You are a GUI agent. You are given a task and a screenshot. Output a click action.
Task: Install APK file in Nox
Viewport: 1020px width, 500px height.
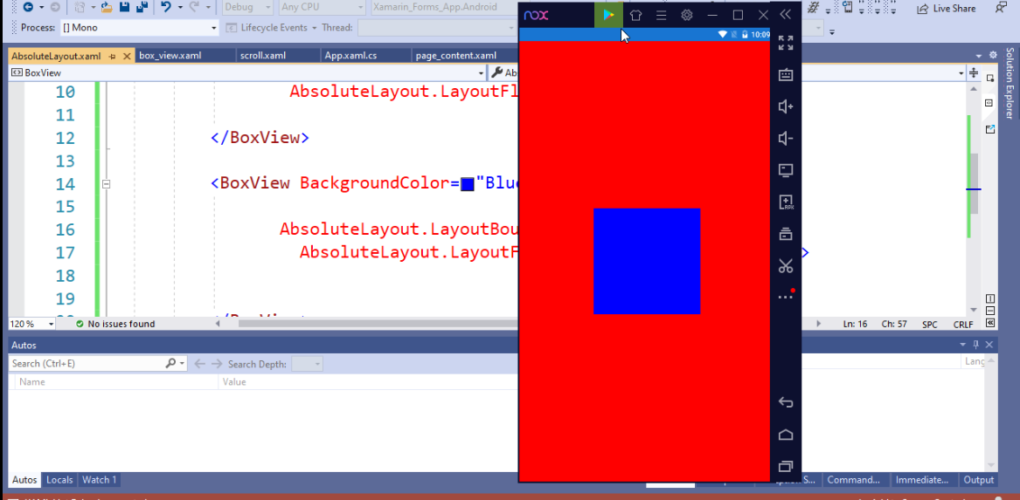(x=786, y=202)
